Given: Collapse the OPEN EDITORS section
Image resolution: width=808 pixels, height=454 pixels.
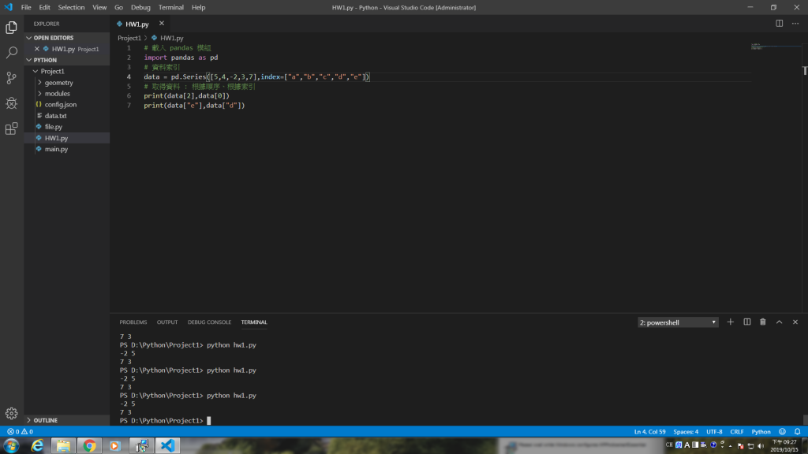Looking at the screenshot, I should (54, 38).
